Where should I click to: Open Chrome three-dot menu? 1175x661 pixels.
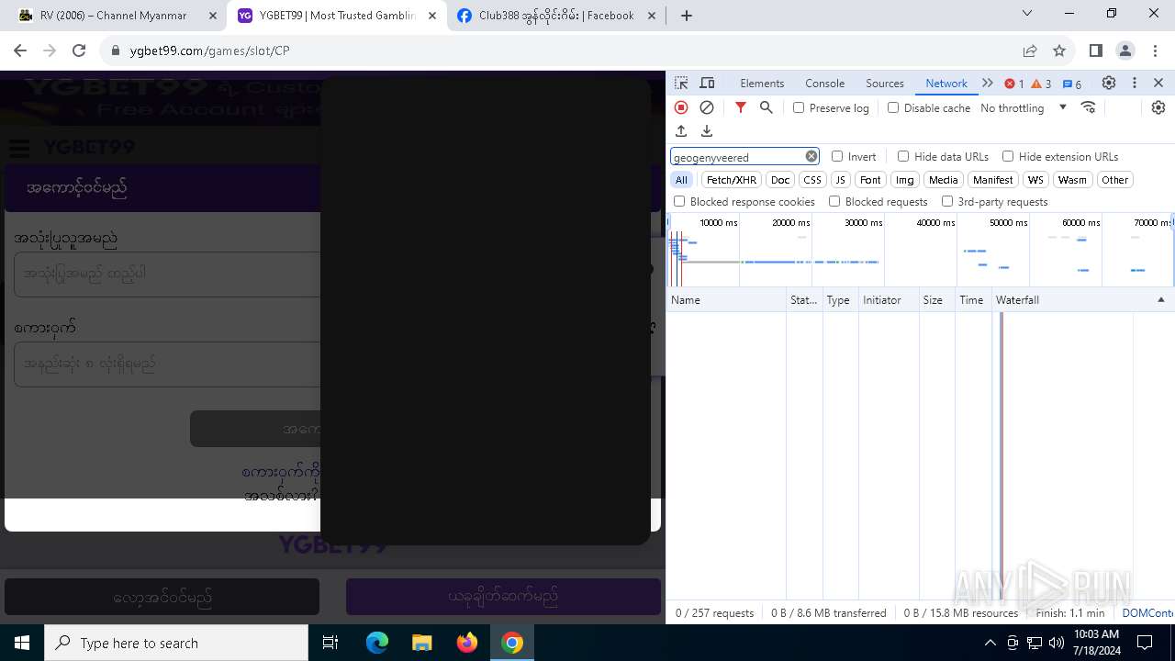click(1155, 50)
